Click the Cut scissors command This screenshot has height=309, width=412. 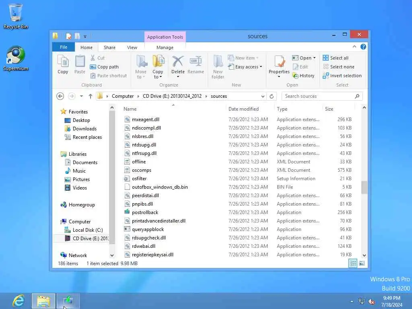(97, 58)
